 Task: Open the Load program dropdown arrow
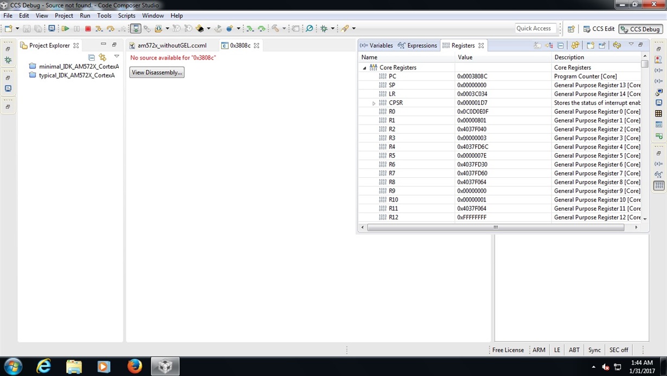[167, 28]
